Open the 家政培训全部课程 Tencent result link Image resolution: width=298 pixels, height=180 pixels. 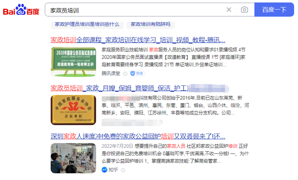(138, 40)
